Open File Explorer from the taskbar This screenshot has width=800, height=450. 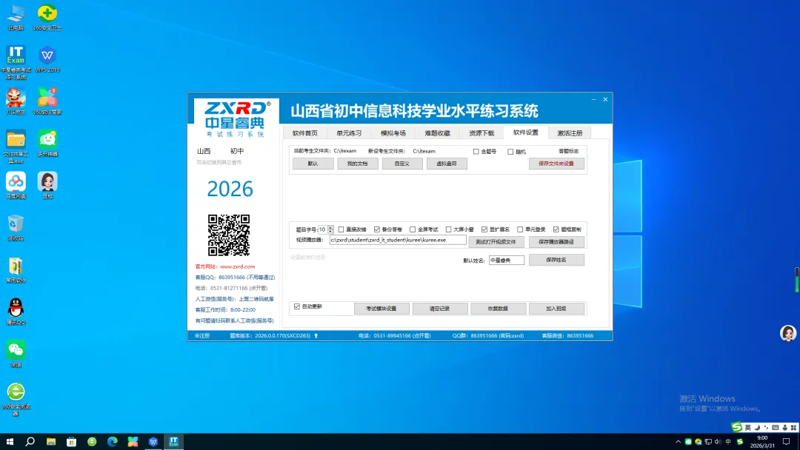pos(51,441)
